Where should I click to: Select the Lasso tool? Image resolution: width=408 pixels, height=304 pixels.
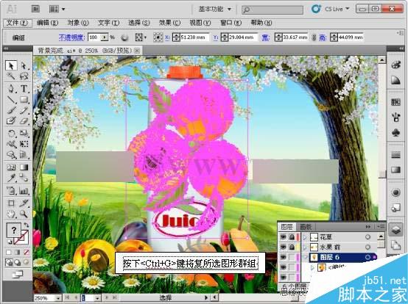pyautogui.click(x=24, y=76)
